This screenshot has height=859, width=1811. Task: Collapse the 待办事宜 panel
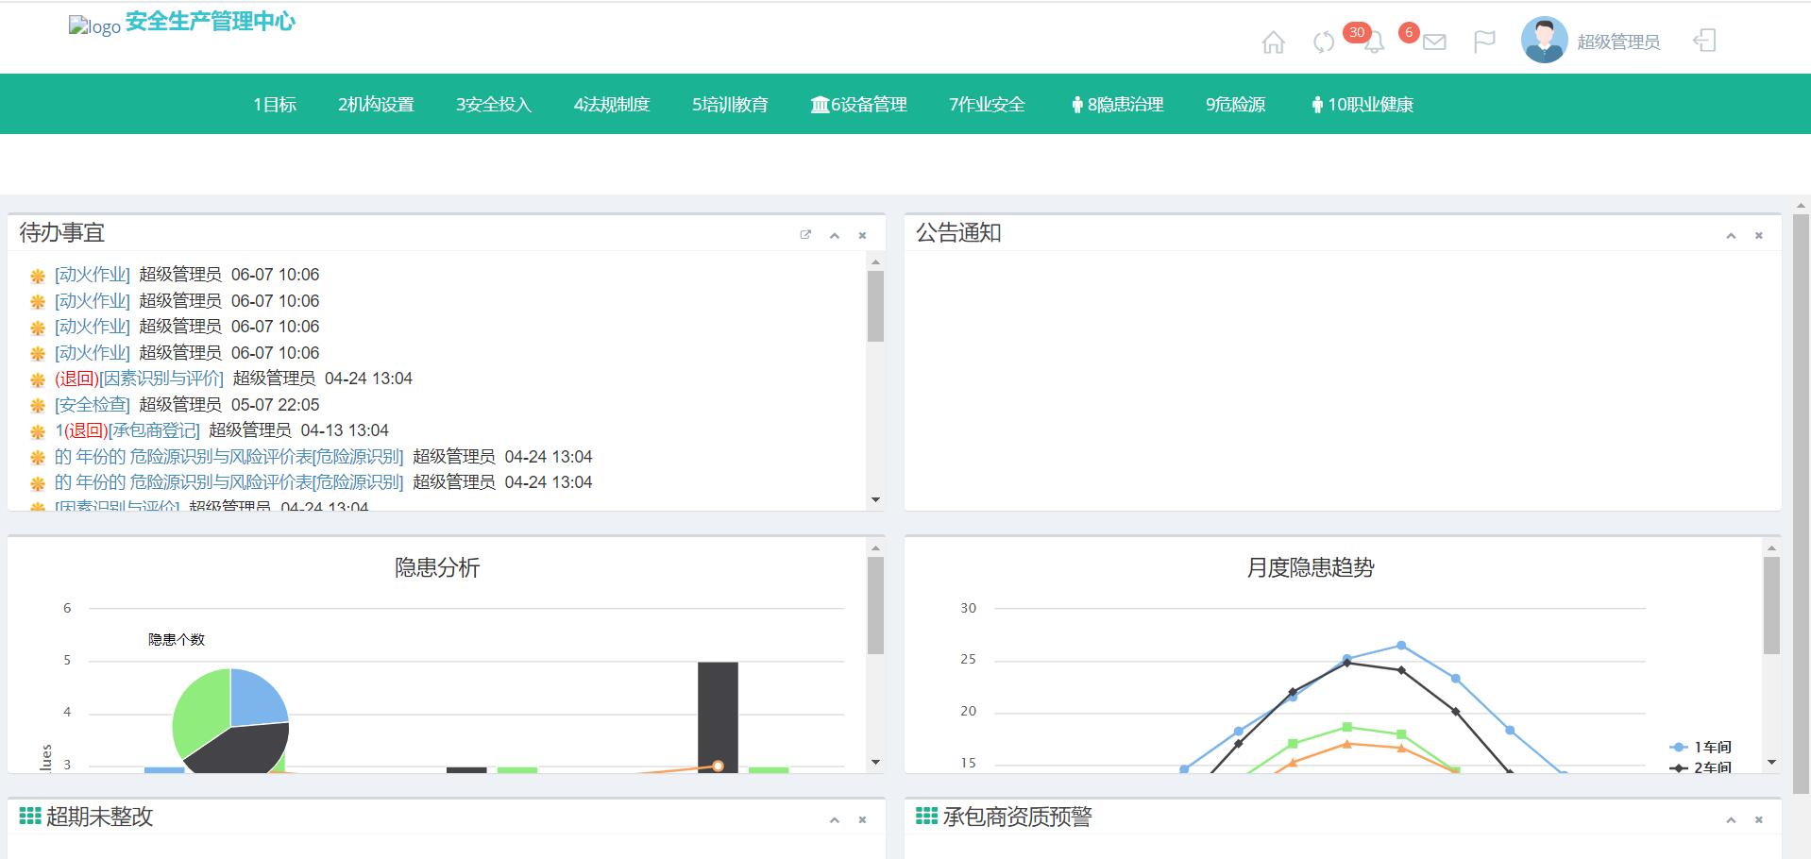pyautogui.click(x=834, y=236)
